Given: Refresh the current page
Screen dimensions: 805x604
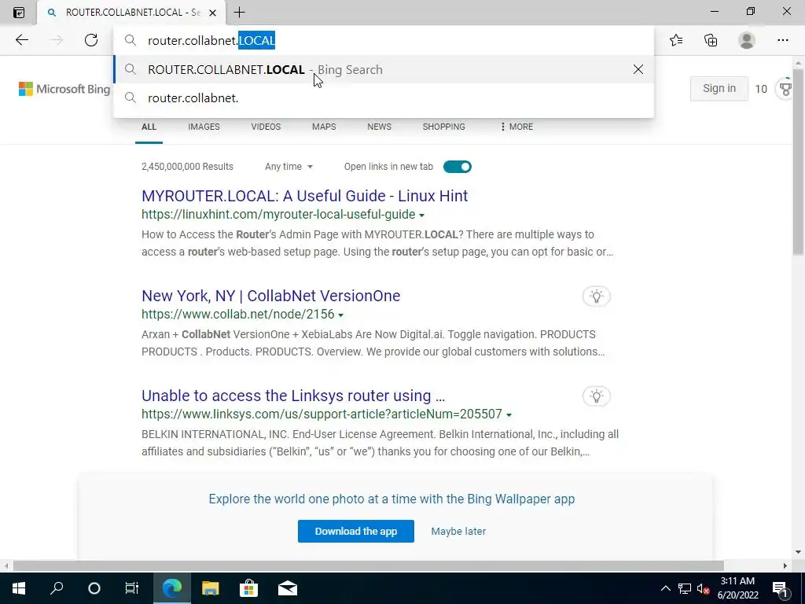Looking at the screenshot, I should tap(91, 40).
